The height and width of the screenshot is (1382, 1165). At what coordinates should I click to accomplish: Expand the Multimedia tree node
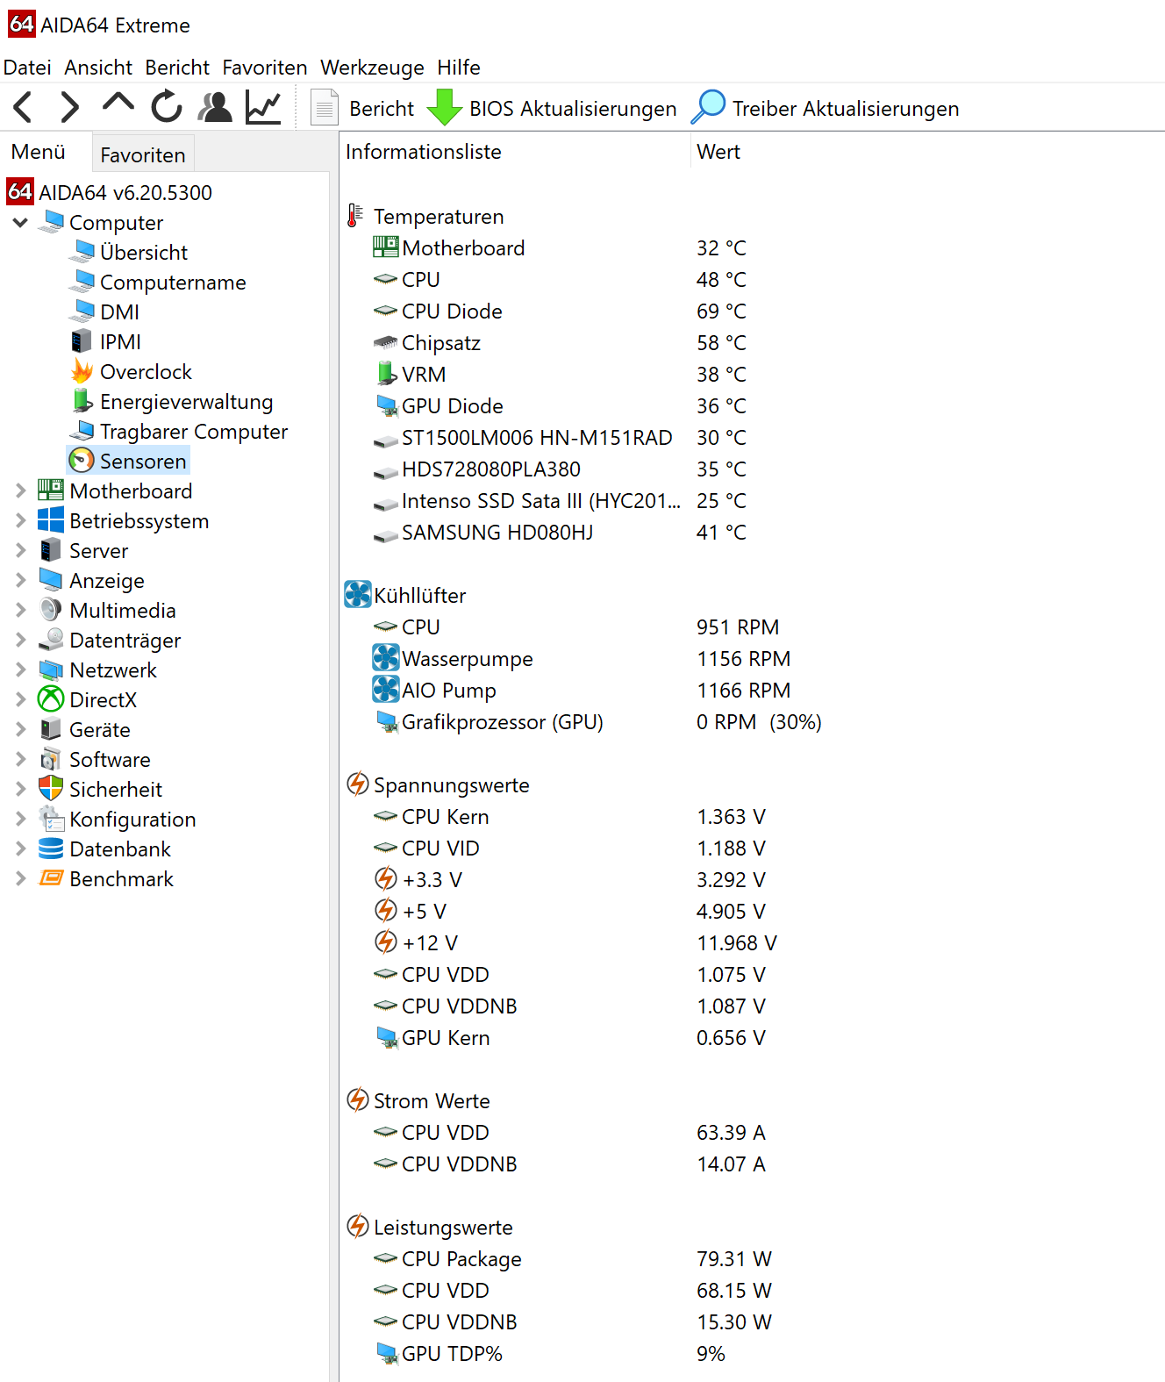[20, 611]
